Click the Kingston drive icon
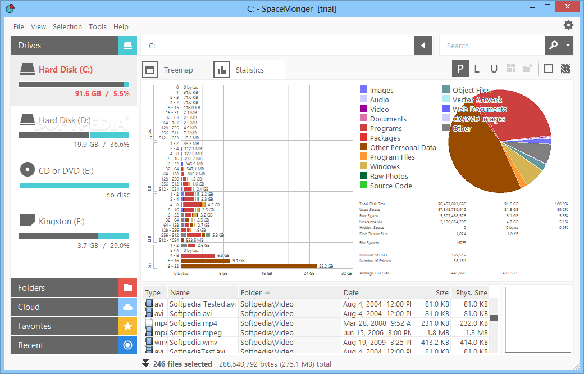Viewport: 584px width, 374px height. (27, 220)
